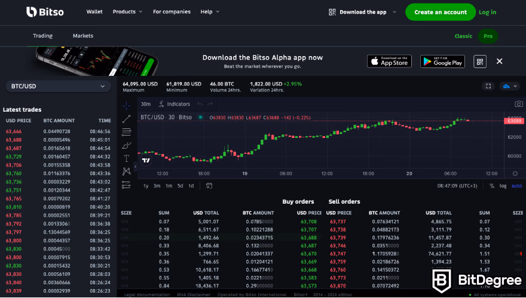The width and height of the screenshot is (526, 298).
Task: Select the crosshair cursor tool
Action: [127, 106]
